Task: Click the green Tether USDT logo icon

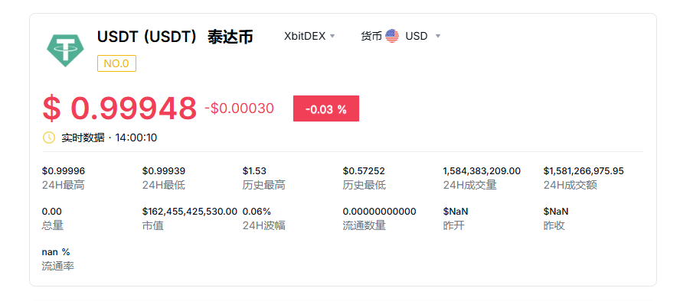Action: (65, 50)
